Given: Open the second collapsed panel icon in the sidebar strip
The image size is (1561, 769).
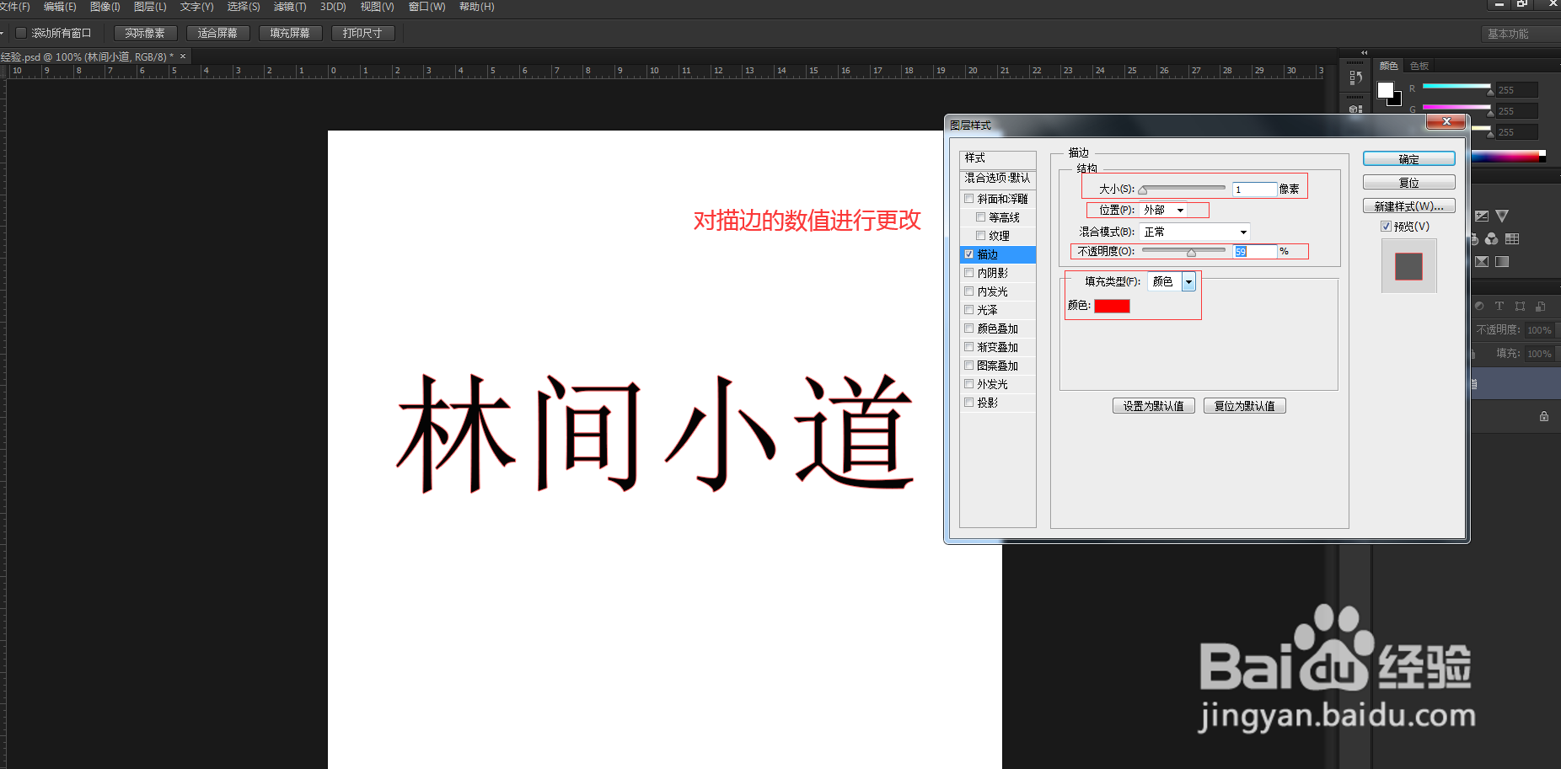Looking at the screenshot, I should [x=1354, y=109].
